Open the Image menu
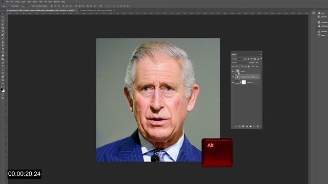This screenshot has width=328, height=184. tap(17, 2)
